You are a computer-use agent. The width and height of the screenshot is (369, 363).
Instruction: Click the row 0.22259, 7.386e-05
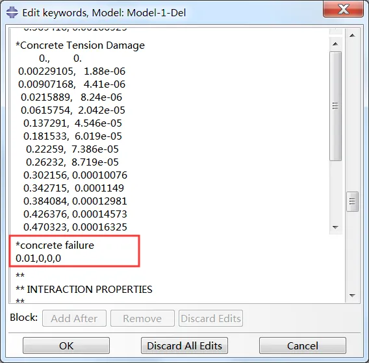(72, 149)
